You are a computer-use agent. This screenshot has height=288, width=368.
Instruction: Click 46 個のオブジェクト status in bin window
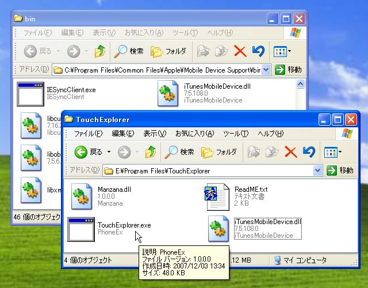tap(37, 217)
